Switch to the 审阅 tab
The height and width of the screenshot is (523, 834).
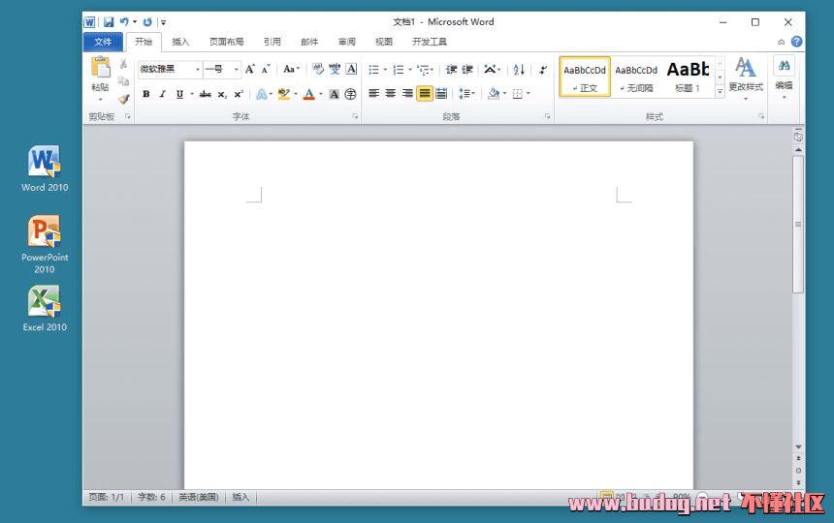pyautogui.click(x=347, y=42)
